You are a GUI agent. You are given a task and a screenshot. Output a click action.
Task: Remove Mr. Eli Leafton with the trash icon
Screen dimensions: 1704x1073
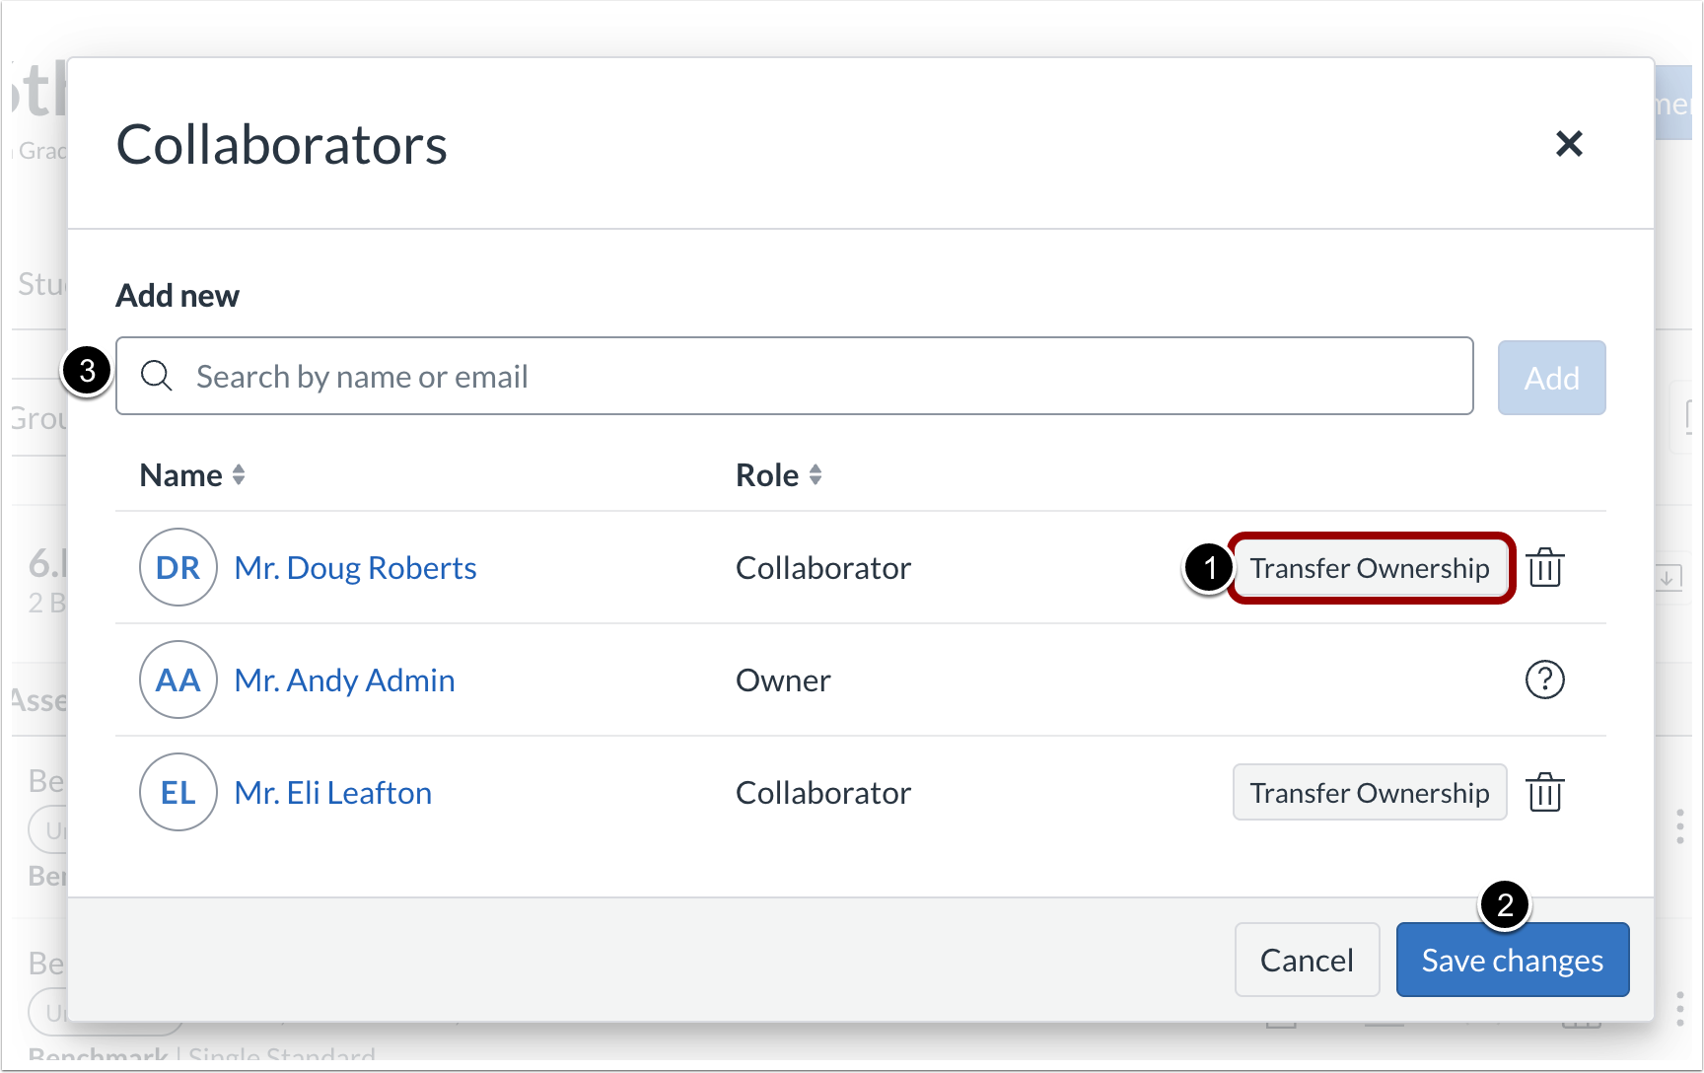tap(1545, 792)
